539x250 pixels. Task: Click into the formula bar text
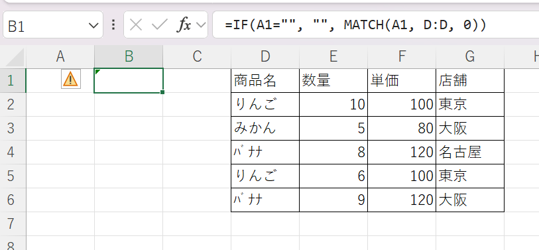click(356, 25)
